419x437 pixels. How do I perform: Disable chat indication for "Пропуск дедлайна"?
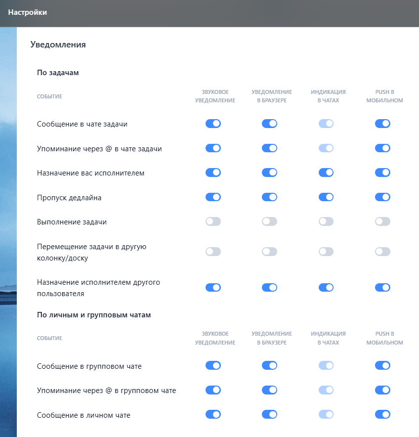[326, 197]
